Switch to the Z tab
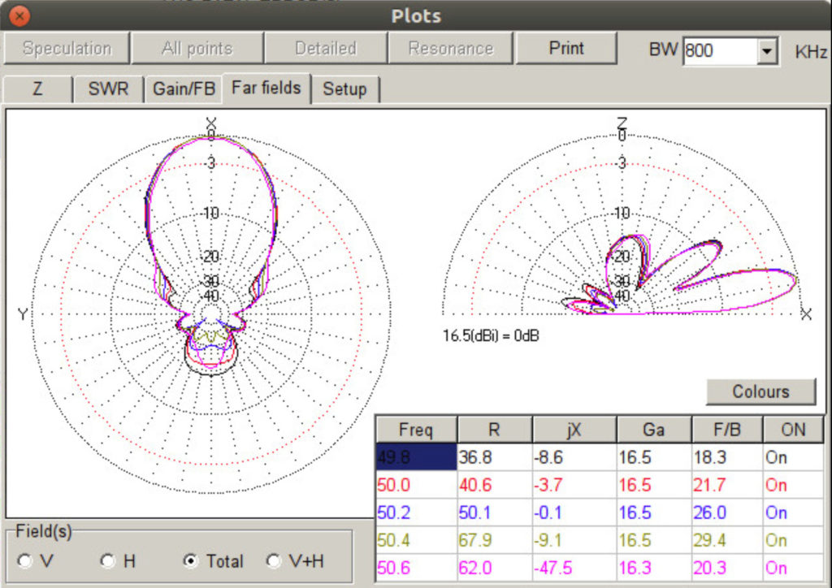This screenshot has height=588, width=832. [x=37, y=89]
